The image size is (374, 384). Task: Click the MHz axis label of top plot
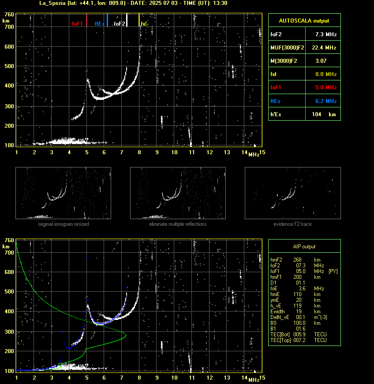[x=254, y=155]
